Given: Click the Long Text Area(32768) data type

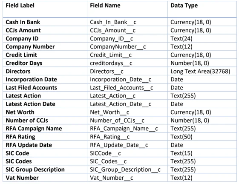Looking at the screenshot, I should [x=200, y=72].
